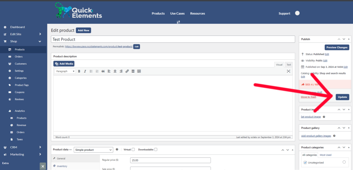Insert a bulleted list
The width and height of the screenshot is (353, 170).
pyautogui.click(x=91, y=71)
